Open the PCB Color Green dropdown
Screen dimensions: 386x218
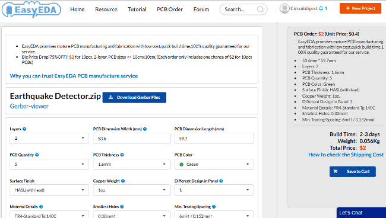(x=214, y=164)
